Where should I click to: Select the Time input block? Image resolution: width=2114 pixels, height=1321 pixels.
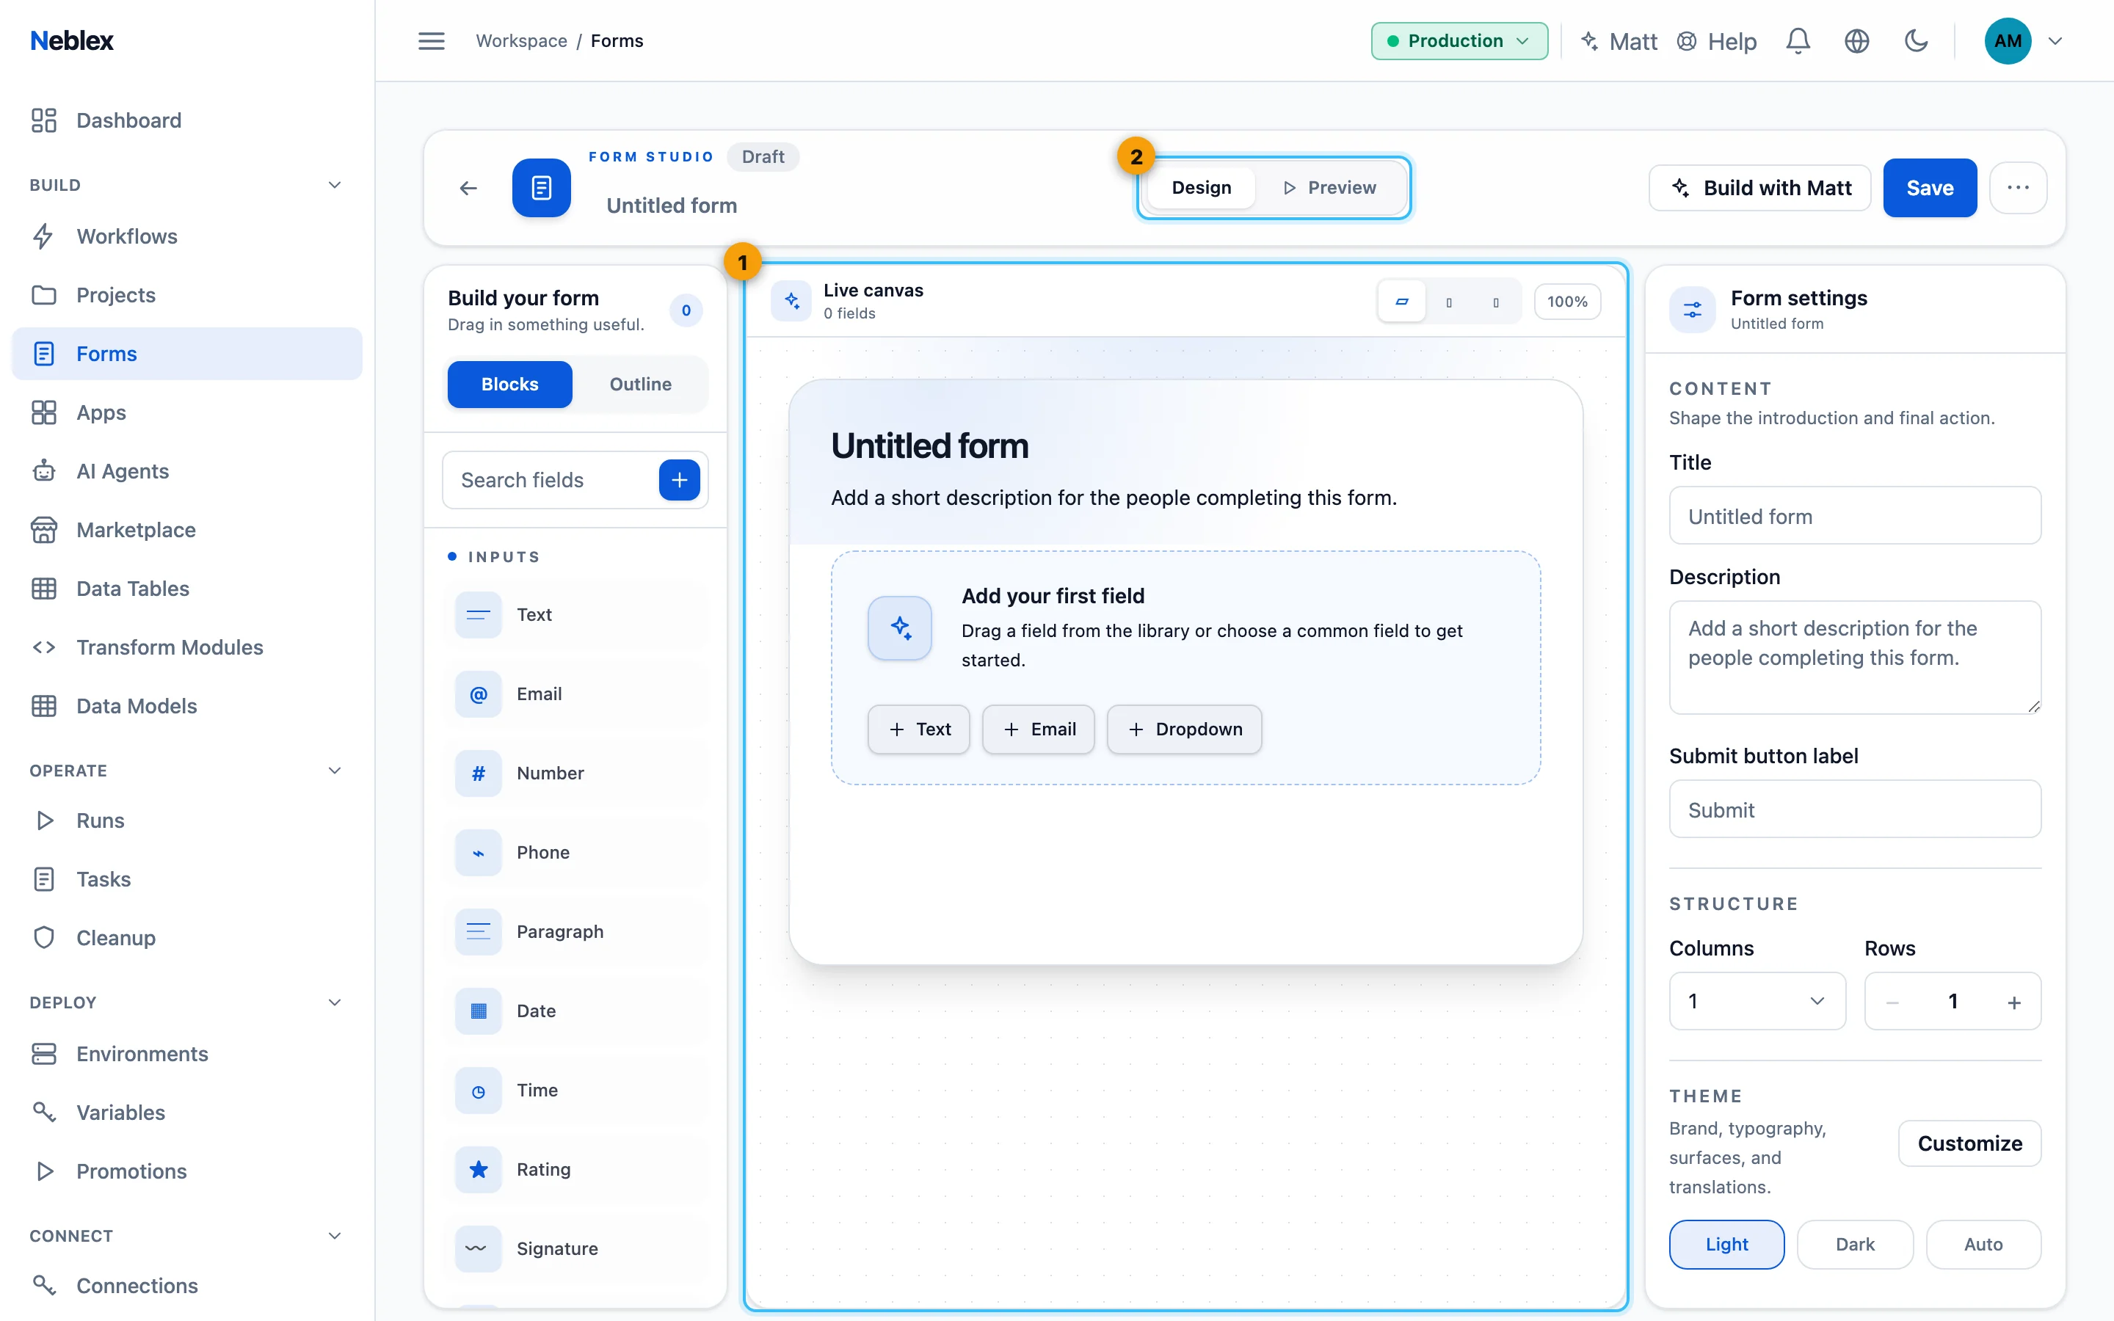[x=575, y=1091]
